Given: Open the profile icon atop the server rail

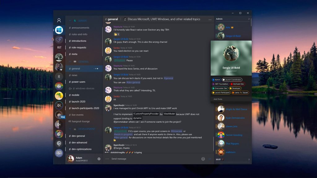Looking at the screenshot, I should (59, 19).
